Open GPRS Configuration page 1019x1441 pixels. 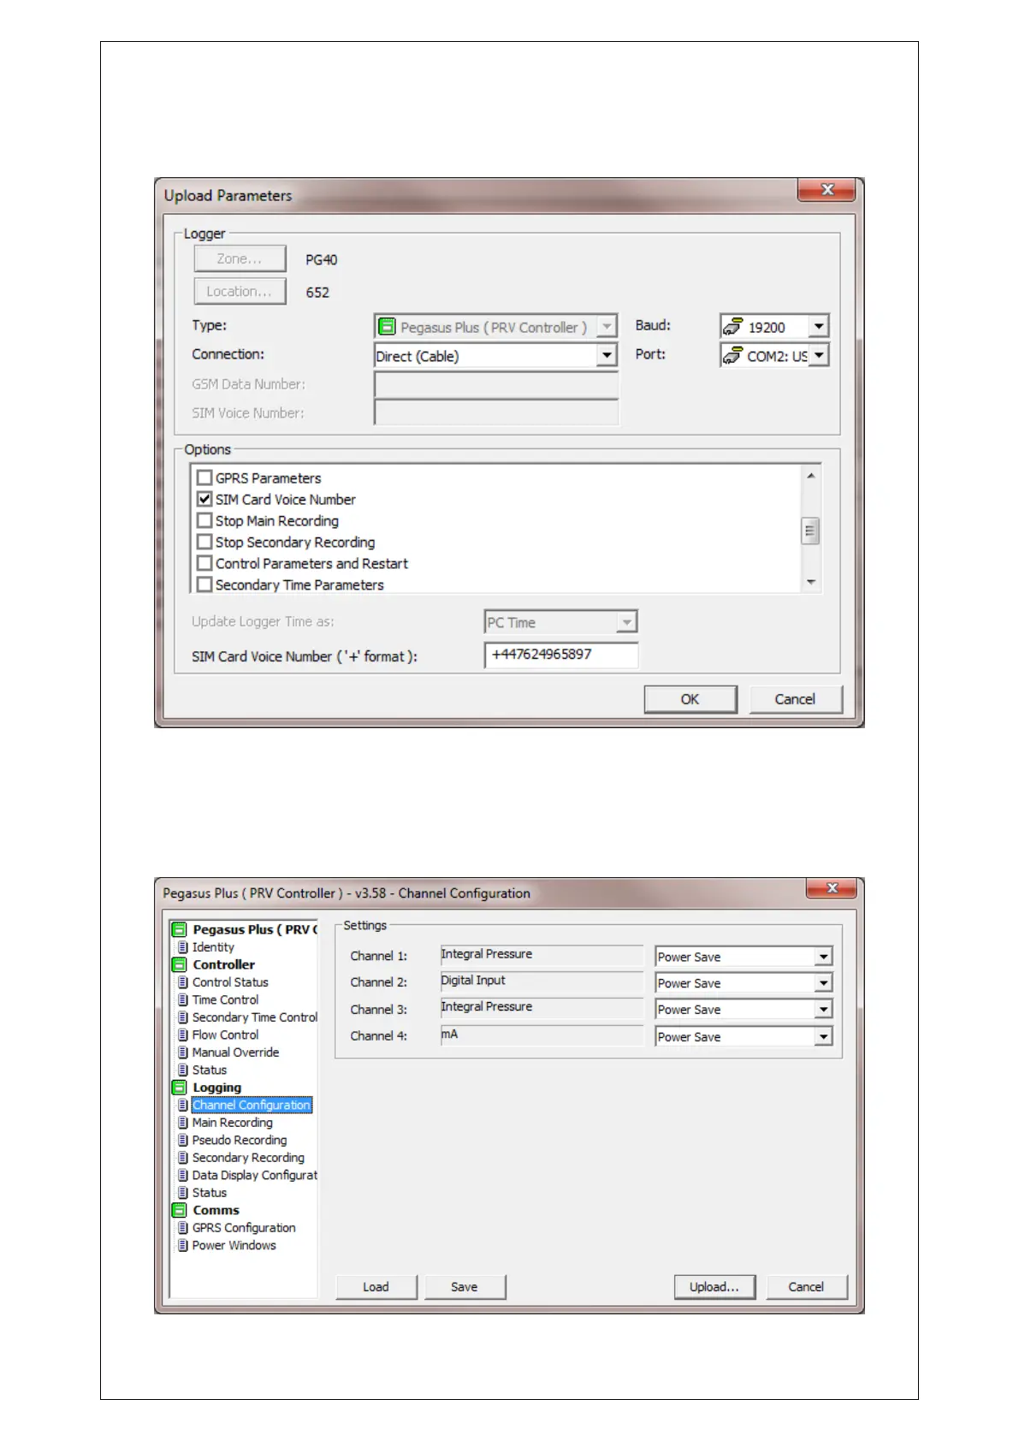[x=244, y=1228]
